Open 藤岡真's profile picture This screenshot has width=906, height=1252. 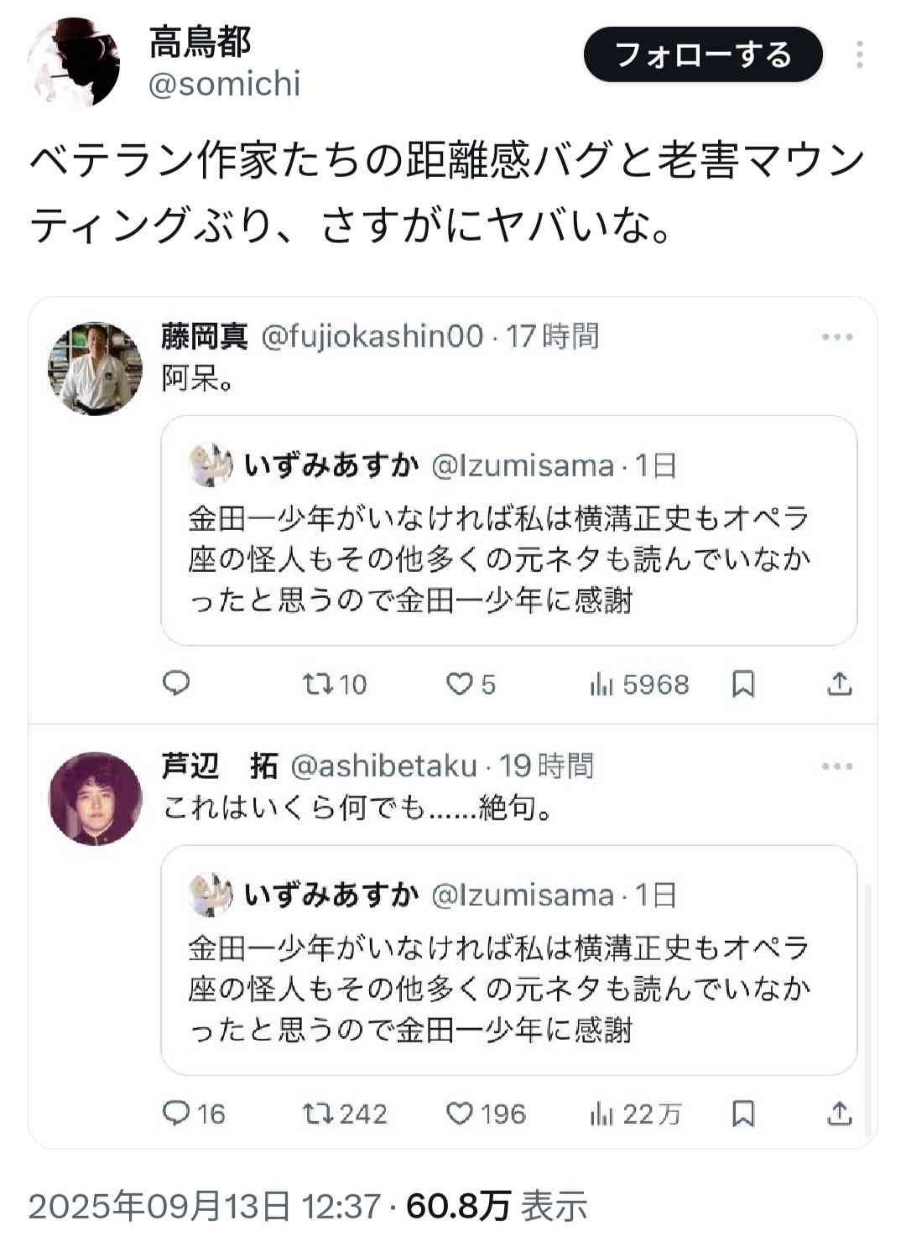point(96,369)
